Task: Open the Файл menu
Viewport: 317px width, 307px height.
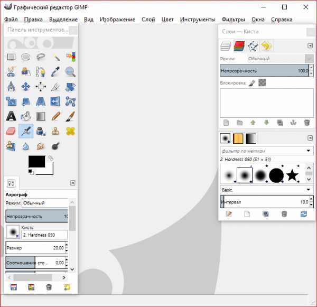Action: [11, 20]
